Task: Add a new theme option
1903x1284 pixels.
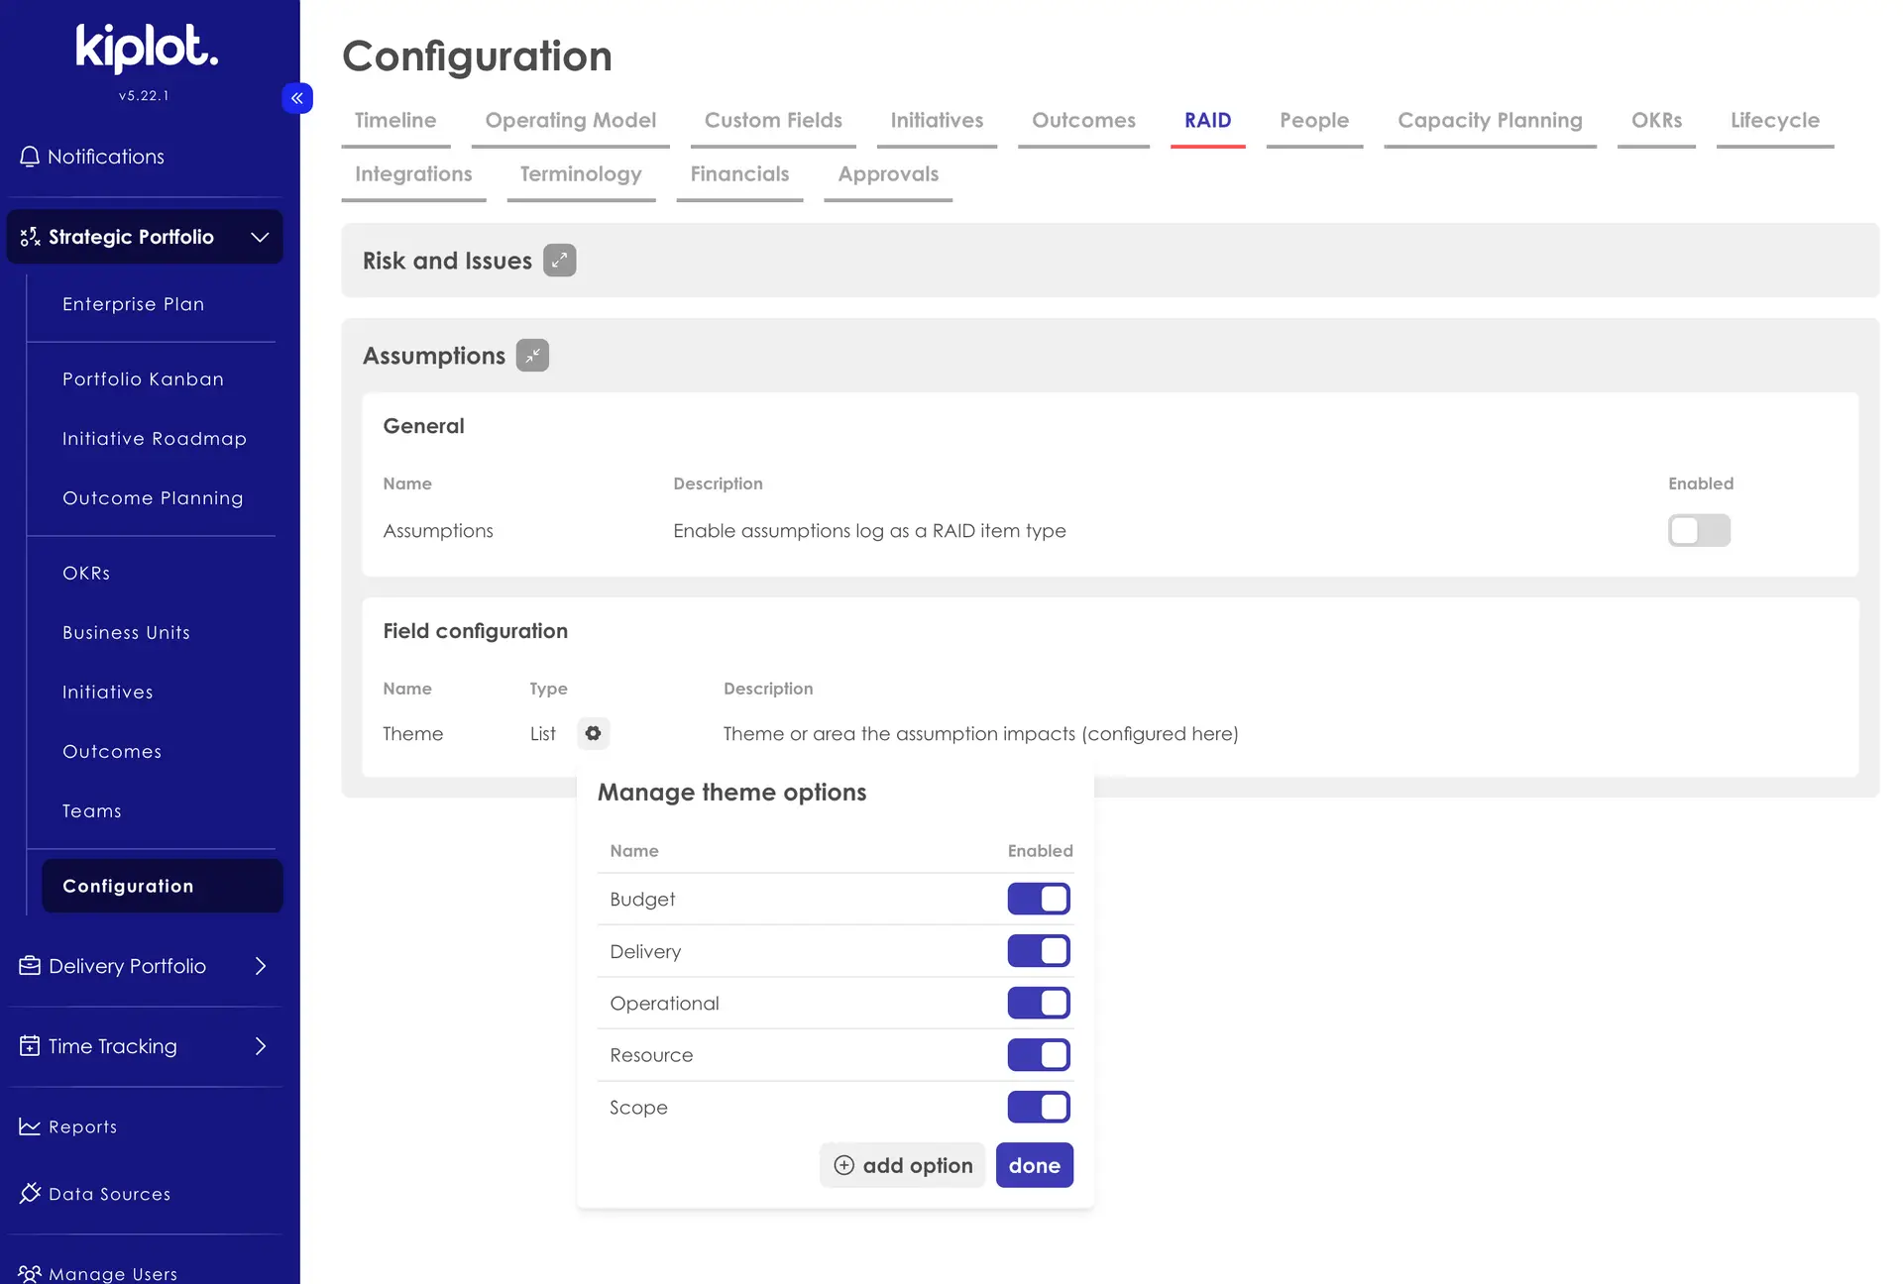Action: [902, 1165]
